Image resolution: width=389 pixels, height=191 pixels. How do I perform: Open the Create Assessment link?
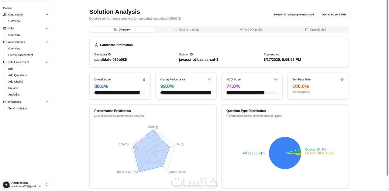pos(21,55)
